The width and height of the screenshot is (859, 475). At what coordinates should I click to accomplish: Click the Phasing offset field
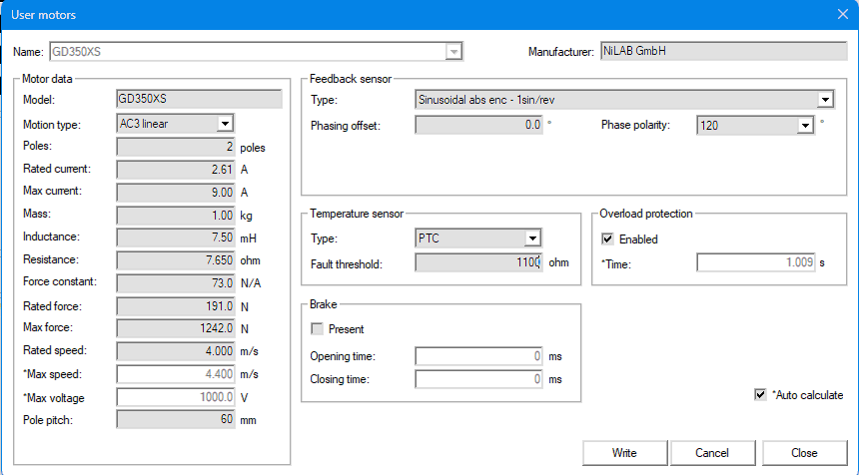478,126
